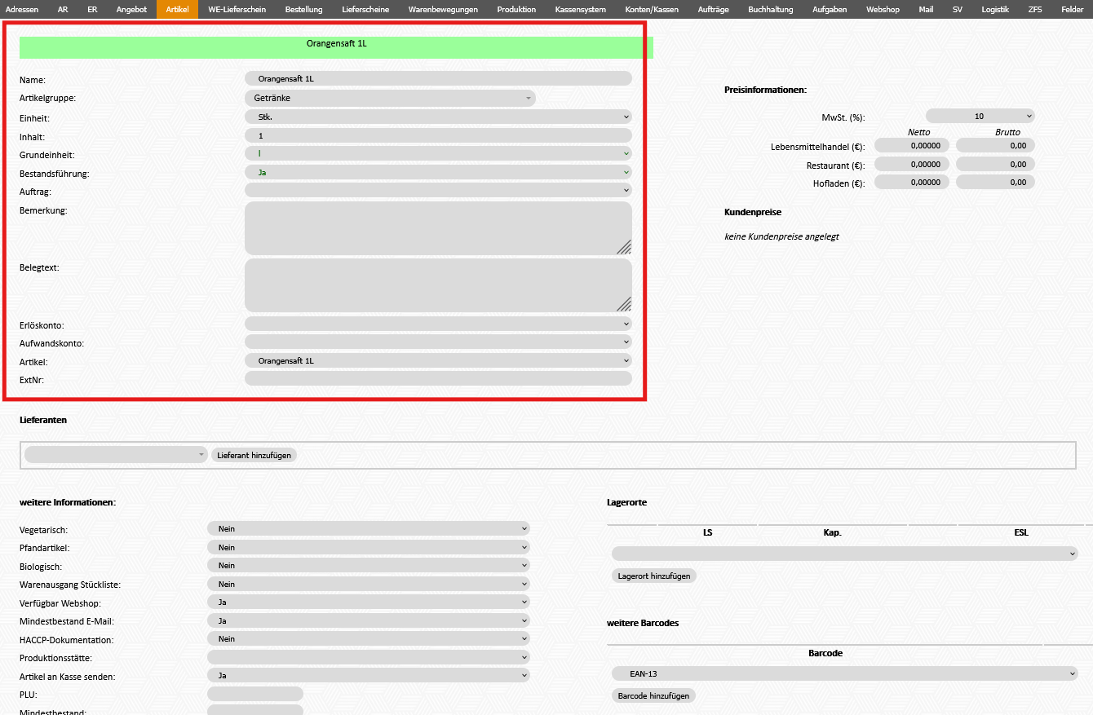Screen dimensions: 1093x715
Task: Change the Pfandartikel Nein selector
Action: [x=368, y=547]
